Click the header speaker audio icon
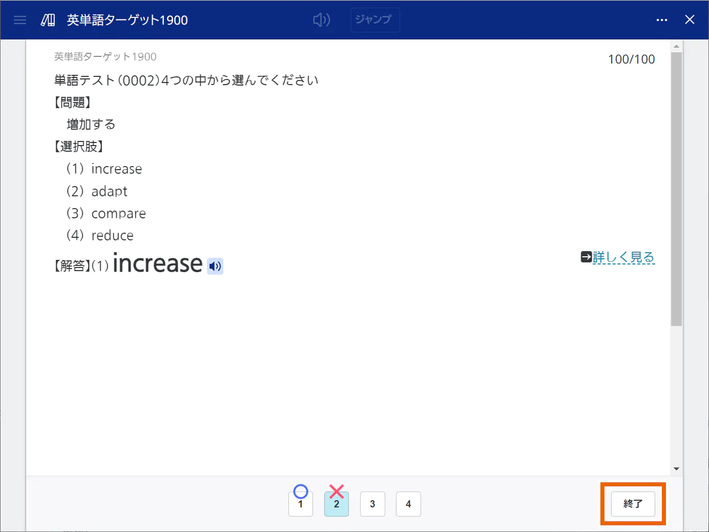The height and width of the screenshot is (532, 709). (x=322, y=20)
